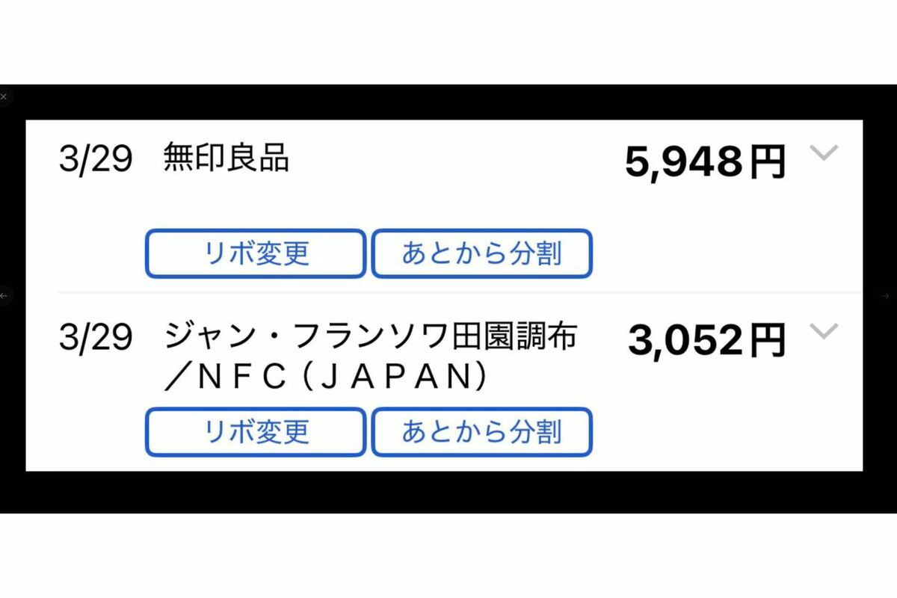Click the 5,948円 amount

pyautogui.click(x=706, y=162)
